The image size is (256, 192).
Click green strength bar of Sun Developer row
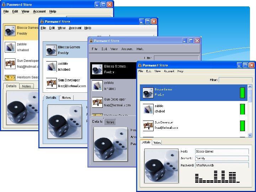pyautogui.click(x=242, y=126)
